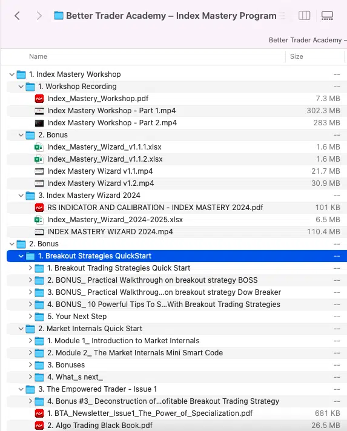Expand the 5. Your Next Step folder
Viewport: 347px width, 431px height.
coord(30,317)
